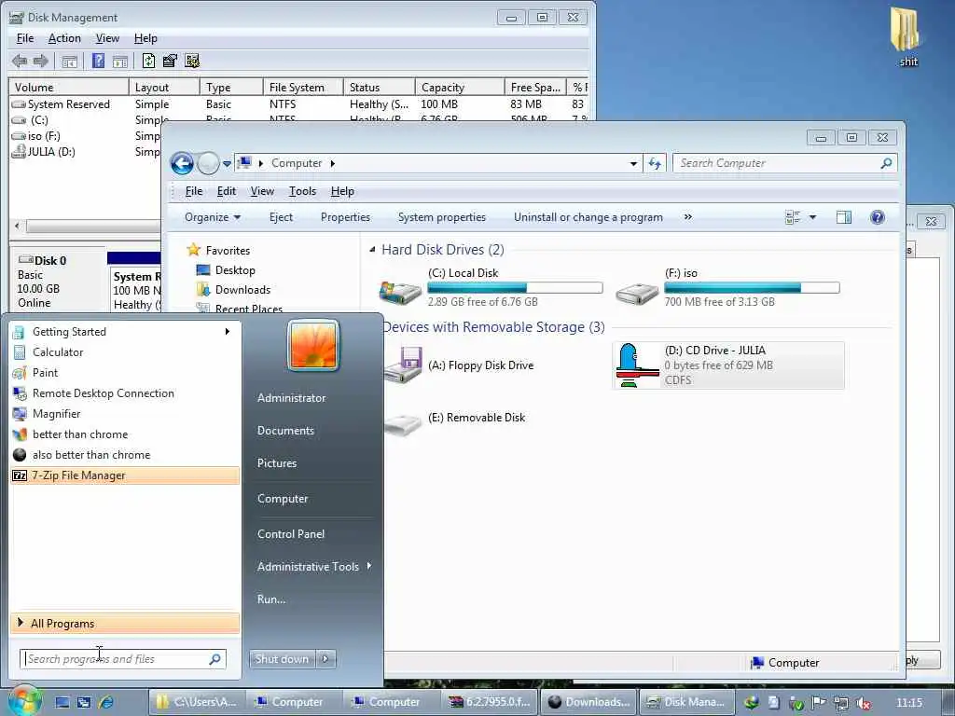Select the JULIA (D:) volume row
955x716 pixels.
coord(85,152)
